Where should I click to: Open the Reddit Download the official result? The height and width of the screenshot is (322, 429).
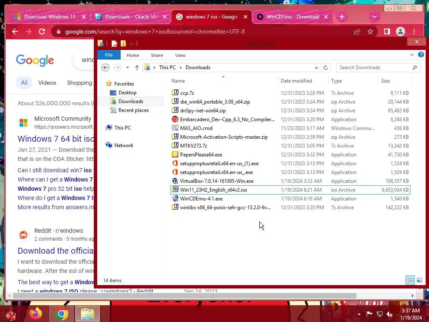coord(56,251)
